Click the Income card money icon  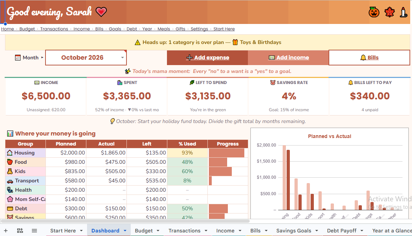pyautogui.click(x=37, y=83)
